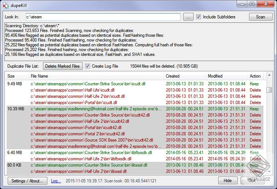Select Counter-Strike Source\bin\libsasl.dll row

(x=135, y=165)
